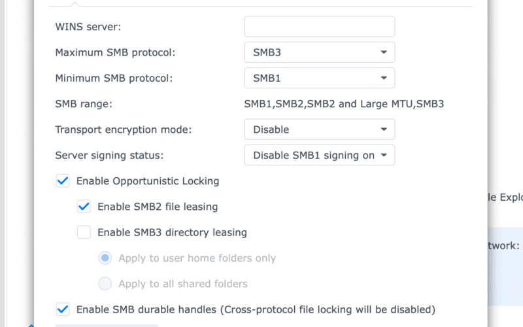Uncheck Enable Opportunistic Locking
This screenshot has height=327, width=523.
63,181
